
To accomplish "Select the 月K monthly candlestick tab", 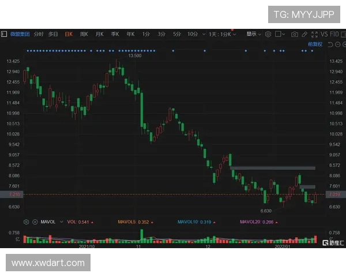I will click(100, 34).
